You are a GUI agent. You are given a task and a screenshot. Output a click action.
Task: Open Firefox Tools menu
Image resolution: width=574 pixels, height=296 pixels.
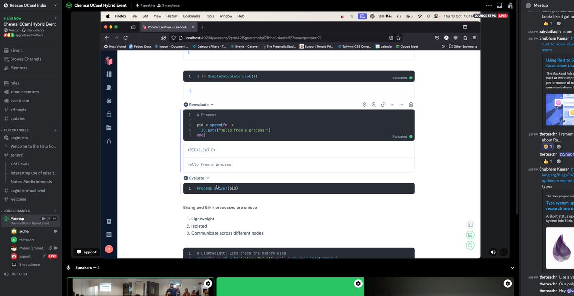click(x=210, y=16)
